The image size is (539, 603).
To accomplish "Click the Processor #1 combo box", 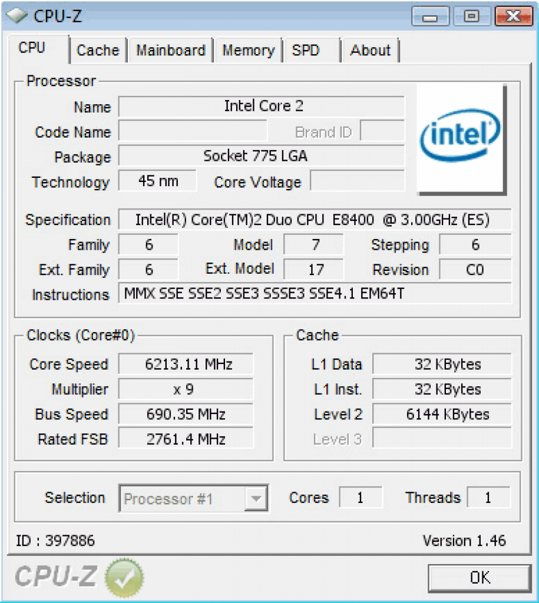I will 194,499.
